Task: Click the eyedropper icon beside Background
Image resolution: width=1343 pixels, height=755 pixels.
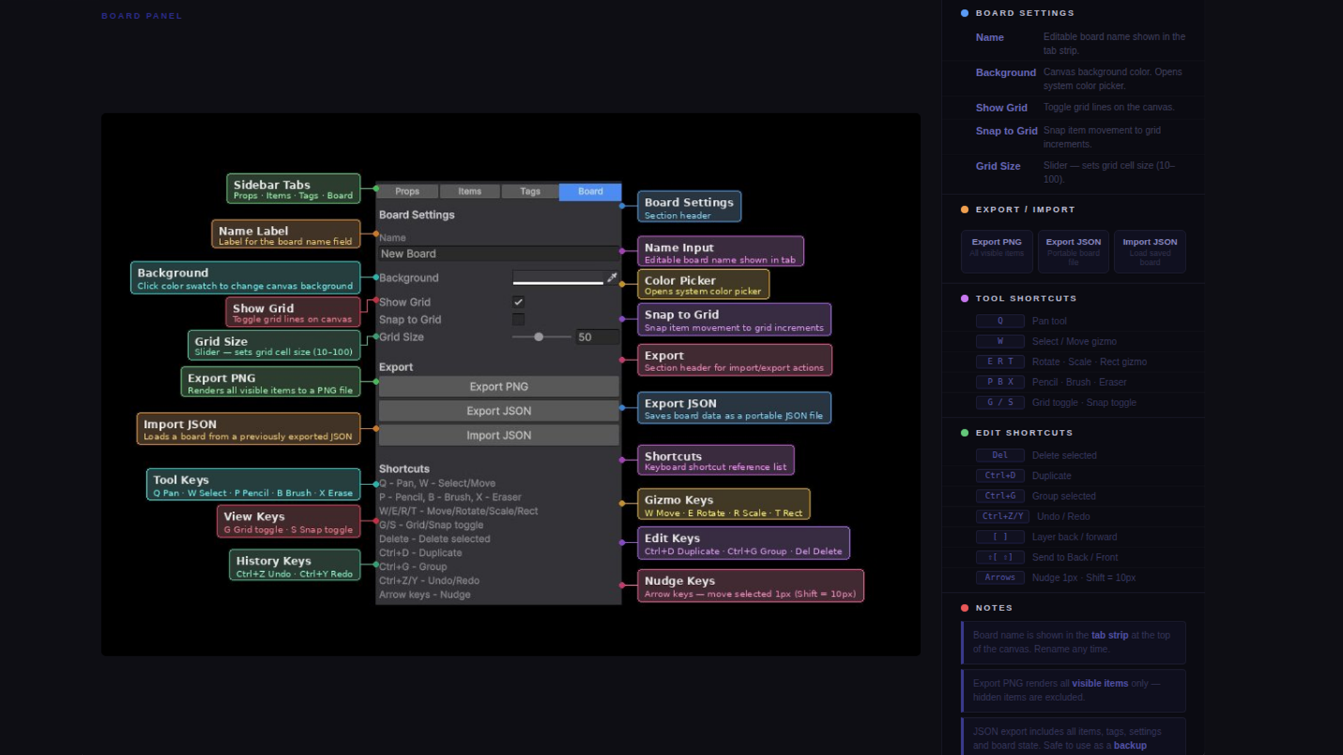Action: (x=612, y=278)
